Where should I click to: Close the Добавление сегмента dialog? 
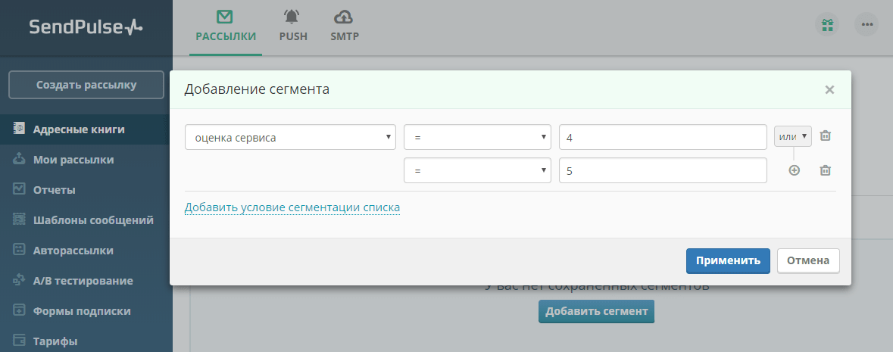point(829,89)
